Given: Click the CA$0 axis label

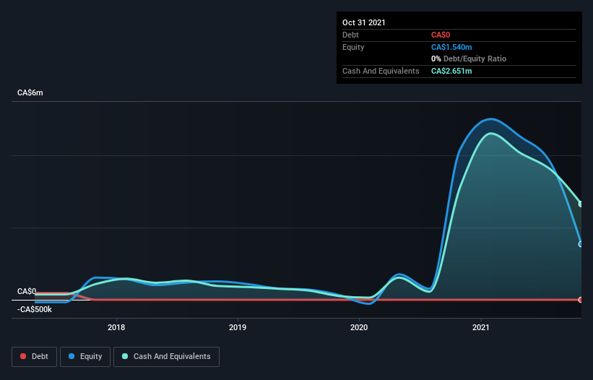Looking at the screenshot, I should (27, 291).
